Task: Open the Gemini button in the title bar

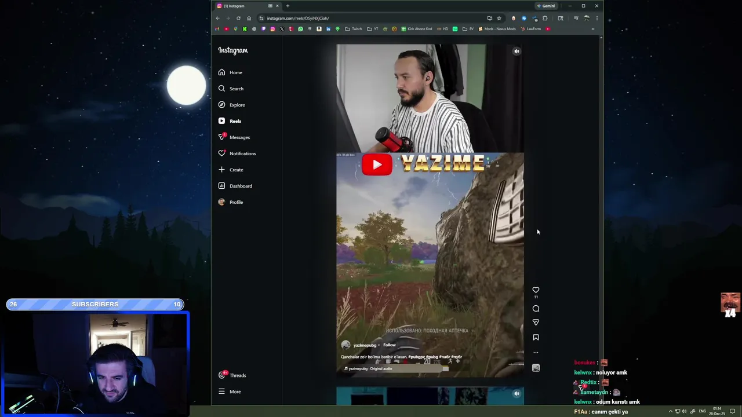Action: (545, 6)
